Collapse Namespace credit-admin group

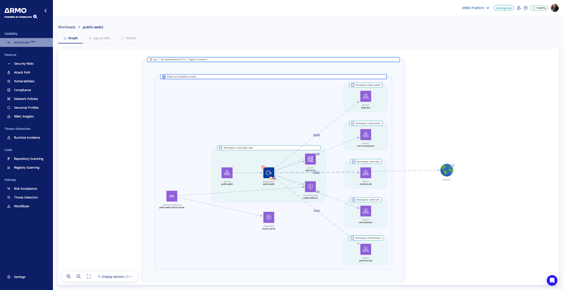352,123
